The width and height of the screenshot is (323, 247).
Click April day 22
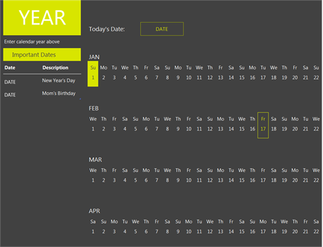[317, 231]
